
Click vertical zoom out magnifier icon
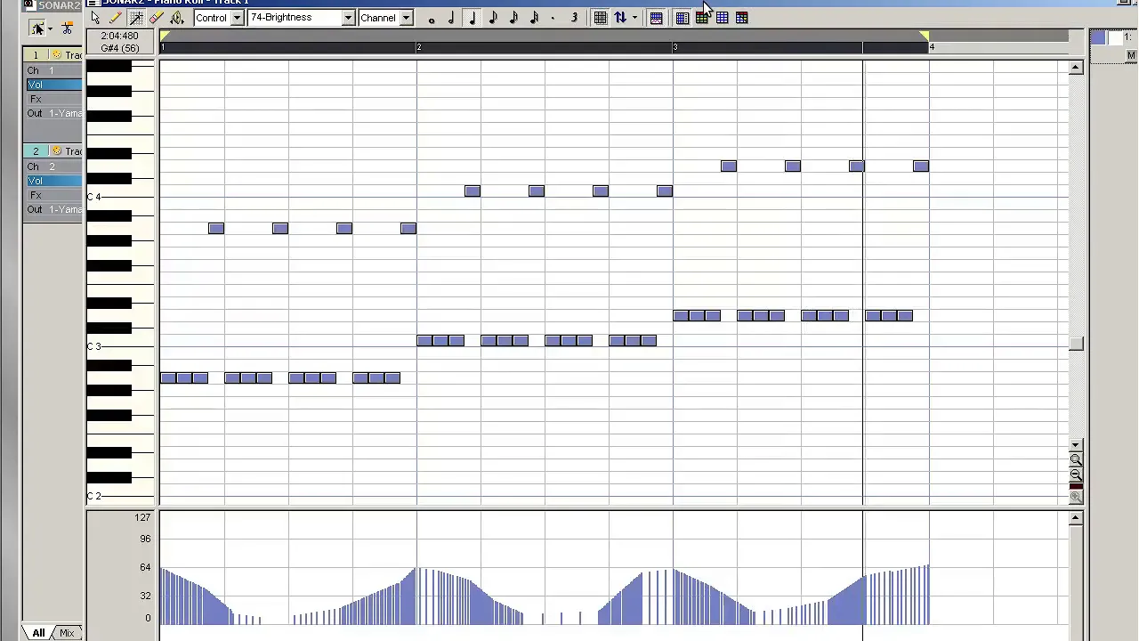pos(1076,475)
